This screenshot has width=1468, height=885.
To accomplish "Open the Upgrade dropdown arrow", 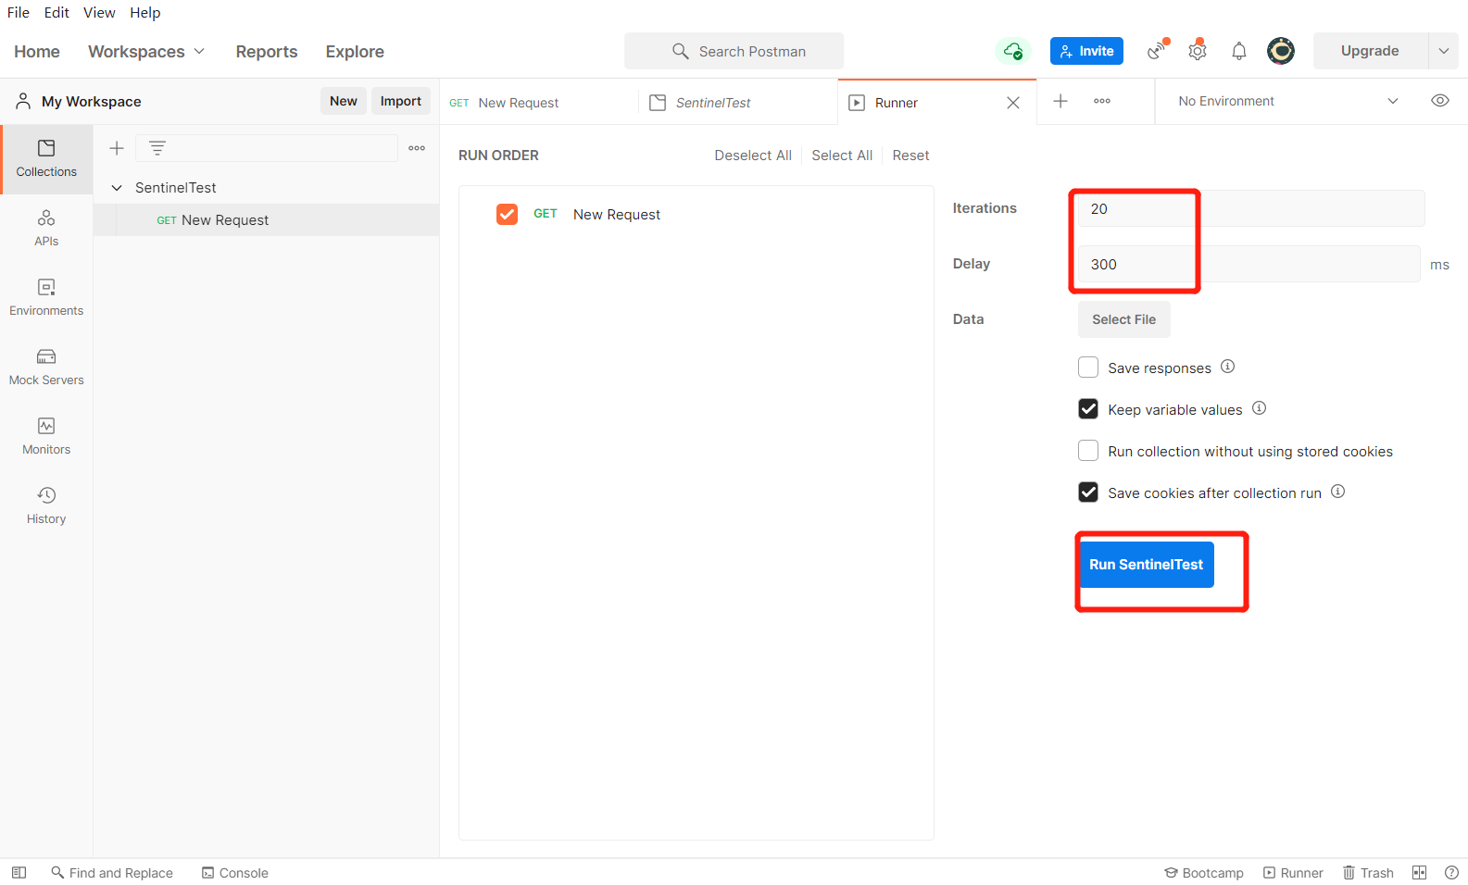I will [1443, 51].
